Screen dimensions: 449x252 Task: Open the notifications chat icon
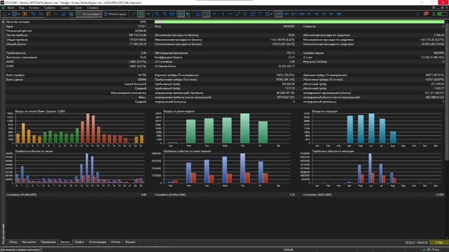(426, 14)
